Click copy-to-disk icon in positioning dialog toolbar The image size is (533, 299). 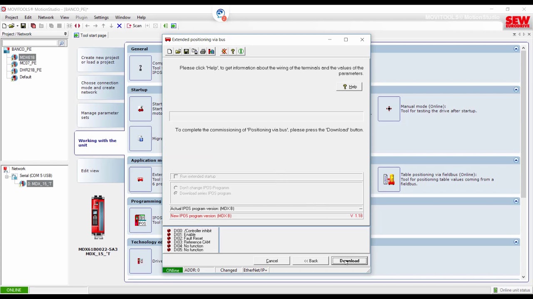pos(194,51)
